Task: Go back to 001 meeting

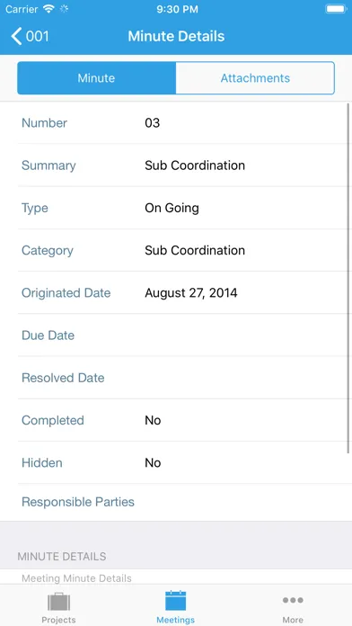Action: 30,36
